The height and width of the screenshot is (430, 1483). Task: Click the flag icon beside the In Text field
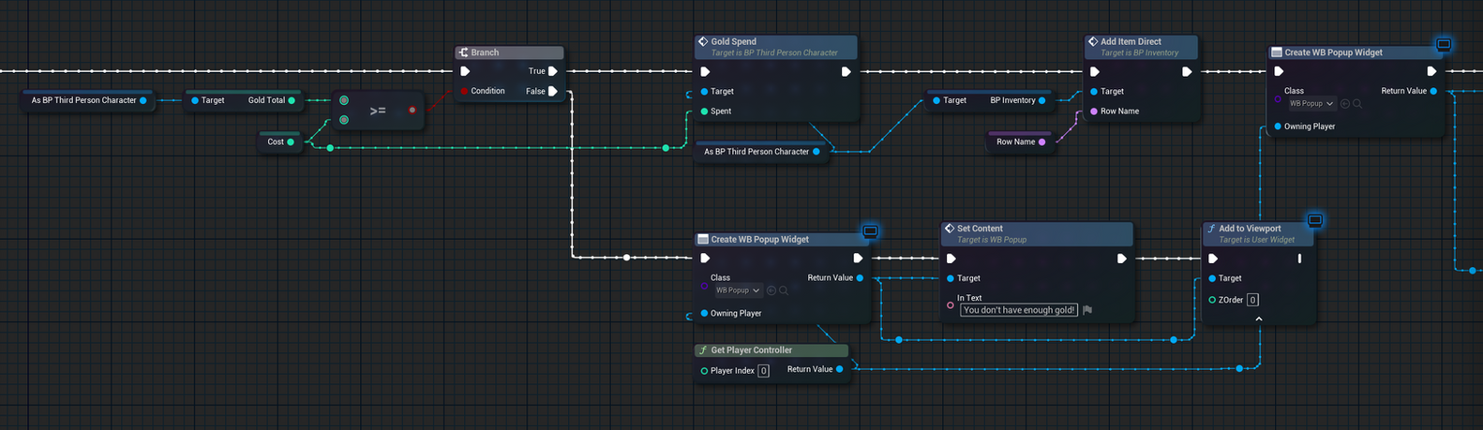(1087, 310)
